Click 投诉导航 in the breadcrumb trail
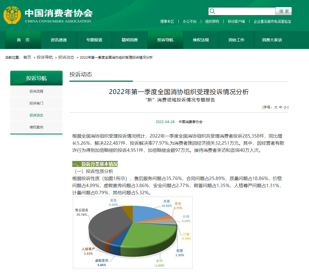Screen dimensions: 309x274 pos(45,57)
